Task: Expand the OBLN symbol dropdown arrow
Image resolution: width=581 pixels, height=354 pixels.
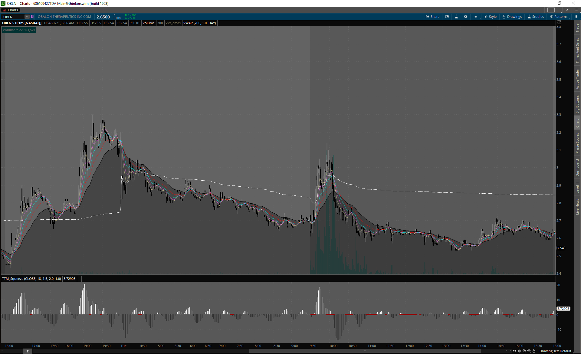Action: (27, 17)
